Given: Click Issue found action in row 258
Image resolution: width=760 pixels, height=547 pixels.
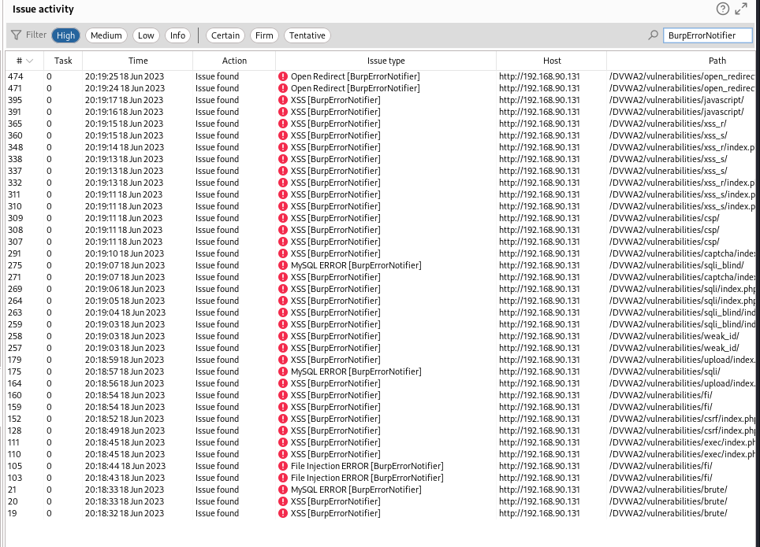Looking at the screenshot, I should (x=217, y=336).
